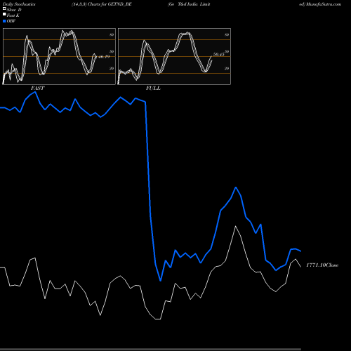This screenshot has height=351, width=351.
Task: Click the 80 axis label in the FULL chart
Action: (227, 34)
